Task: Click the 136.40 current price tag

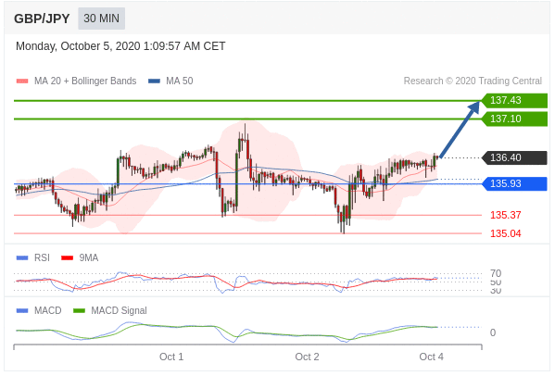Action: [x=514, y=157]
